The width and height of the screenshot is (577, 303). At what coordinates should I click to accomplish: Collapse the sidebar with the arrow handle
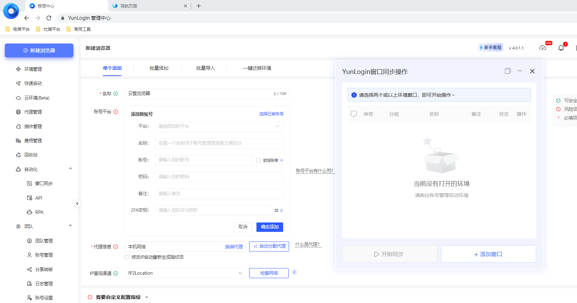77,203
